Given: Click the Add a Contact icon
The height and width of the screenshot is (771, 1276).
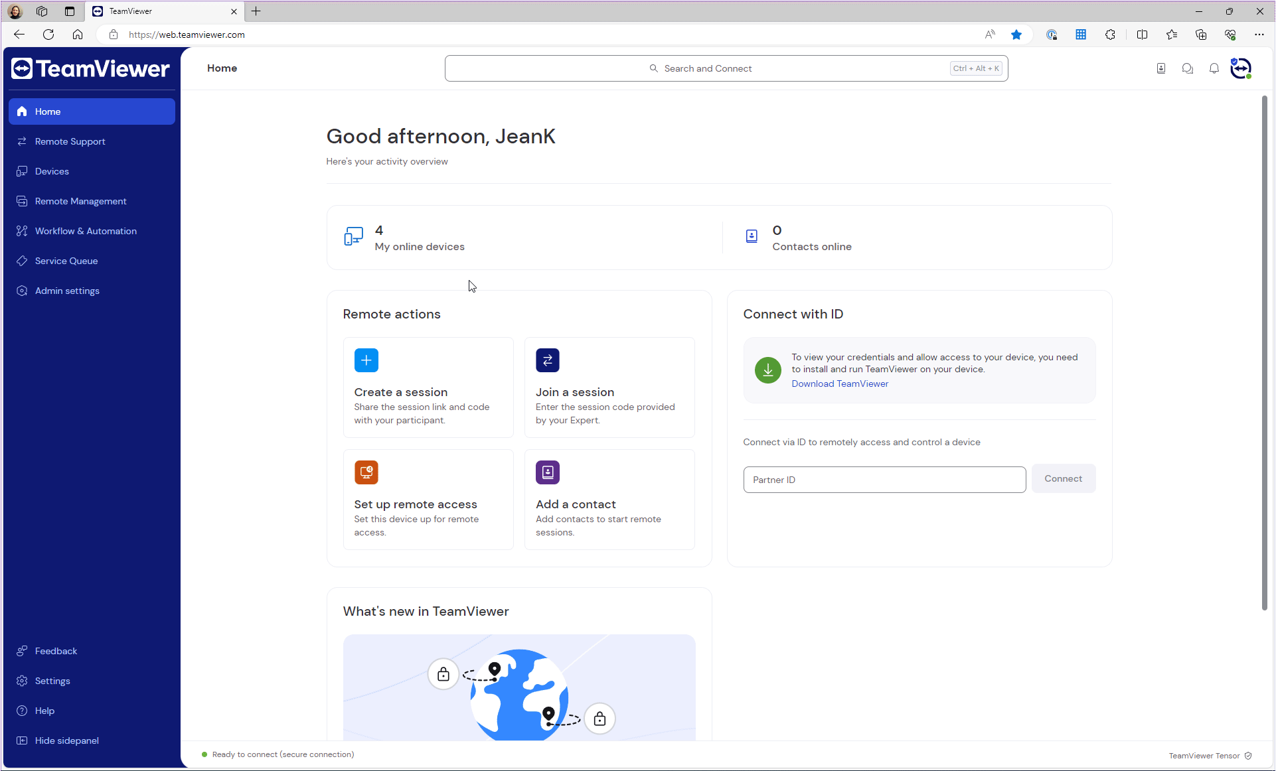Looking at the screenshot, I should point(548,472).
